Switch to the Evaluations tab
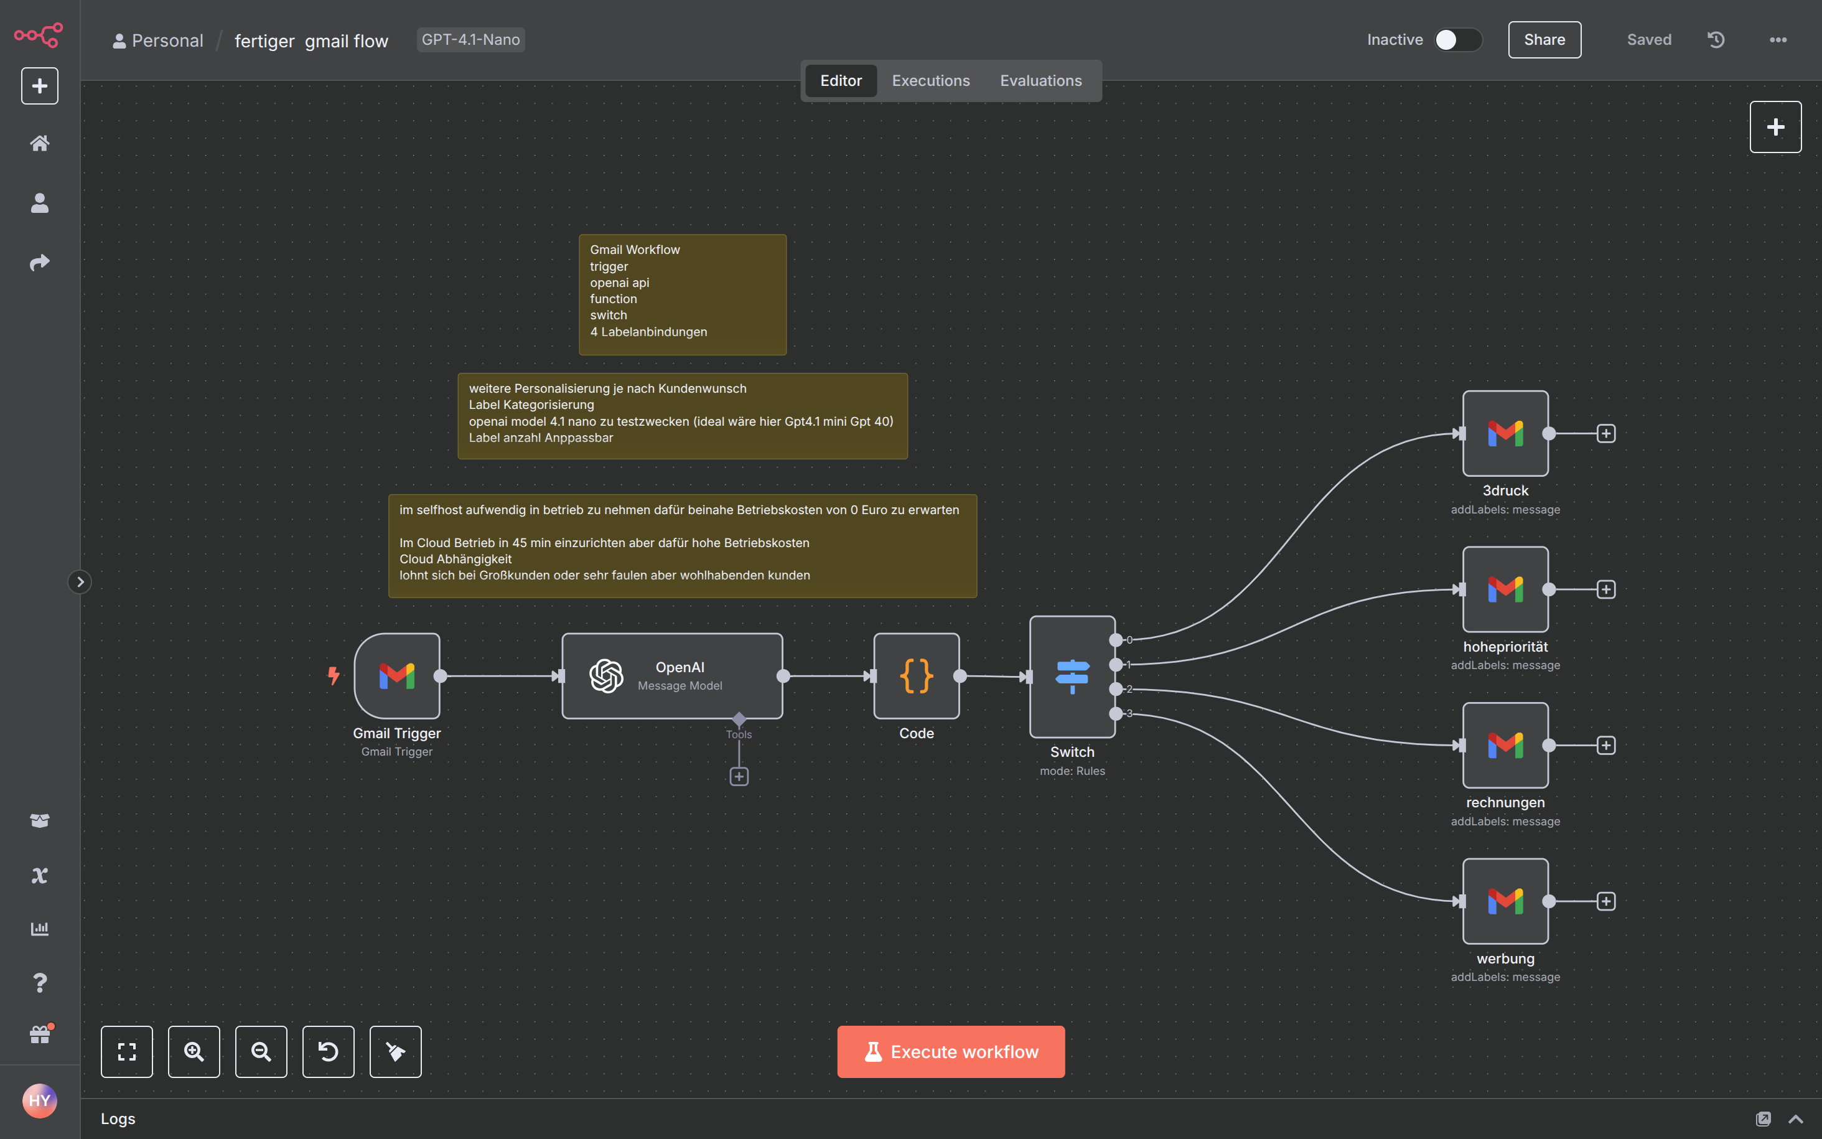Screen dimensions: 1822x1139 pyautogui.click(x=1040, y=80)
